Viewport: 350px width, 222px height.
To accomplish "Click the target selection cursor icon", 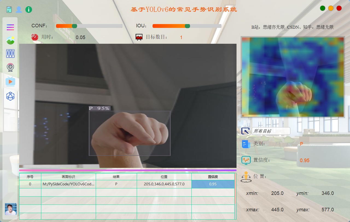I will [245, 131].
